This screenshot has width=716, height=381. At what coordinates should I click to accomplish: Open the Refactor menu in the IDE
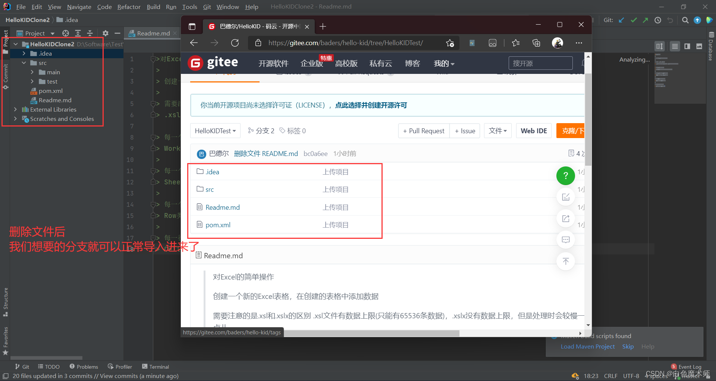tap(129, 7)
